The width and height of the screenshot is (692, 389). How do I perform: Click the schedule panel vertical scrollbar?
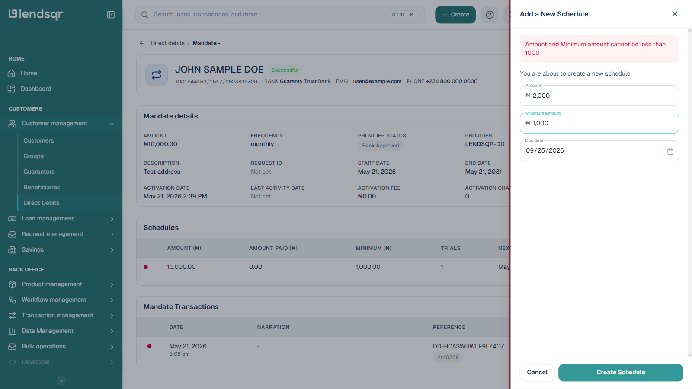coord(689,192)
